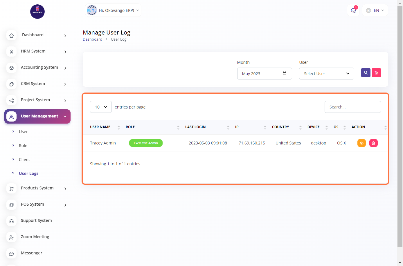The height and width of the screenshot is (266, 403).
Task: View Tracey Admin's log details eye icon
Action: click(361, 143)
